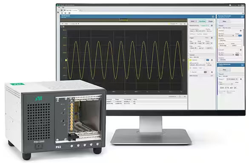Viewport: 249px width, 163px height.
Task: Open function generator Channel 0 waveform dropdown
Action: pos(226,36)
